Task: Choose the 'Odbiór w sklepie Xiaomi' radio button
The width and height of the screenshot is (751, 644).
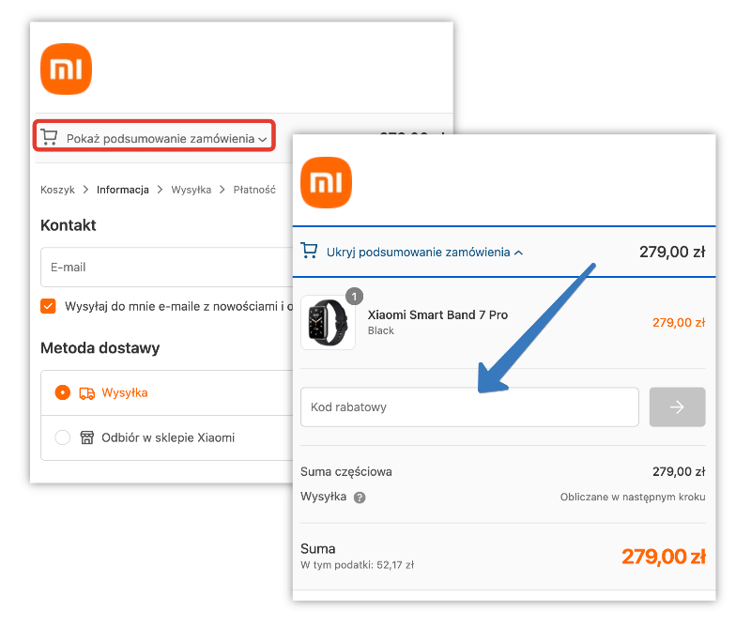Action: click(63, 437)
